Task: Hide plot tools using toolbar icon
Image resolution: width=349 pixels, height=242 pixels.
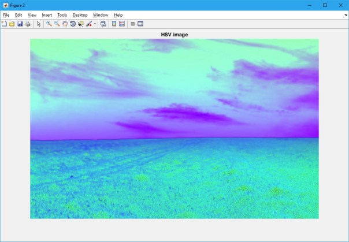Action: pos(132,24)
